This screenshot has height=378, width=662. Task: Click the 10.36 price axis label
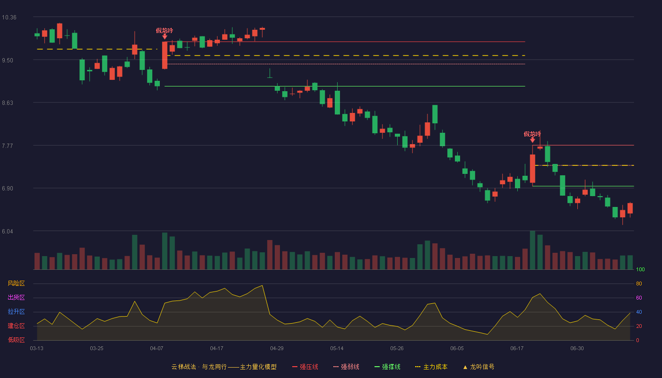[9, 17]
